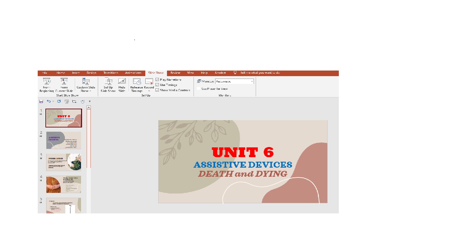The width and height of the screenshot is (474, 234).
Task: Select the Slide Show tab
Action: click(x=156, y=73)
